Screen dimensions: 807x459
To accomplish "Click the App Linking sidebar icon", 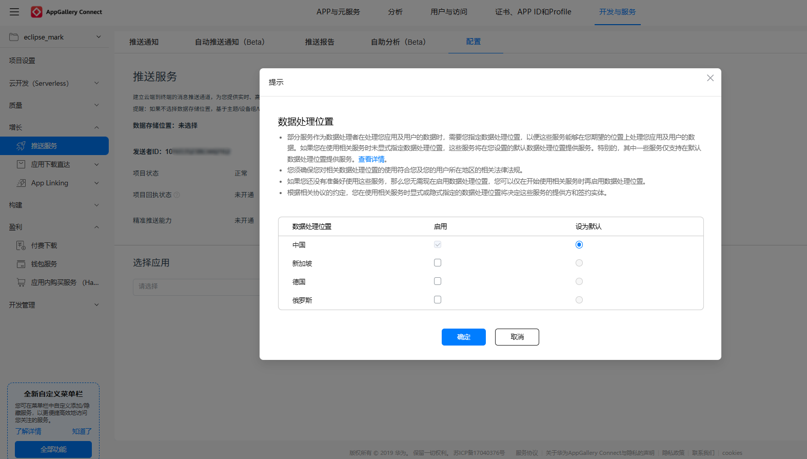I will coord(21,183).
